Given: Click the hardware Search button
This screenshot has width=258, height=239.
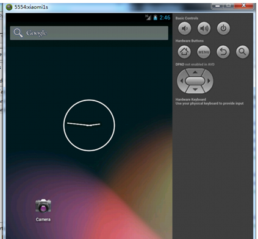Looking at the screenshot, I should pos(242,52).
